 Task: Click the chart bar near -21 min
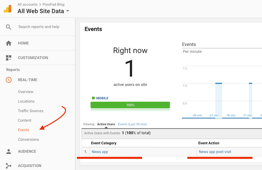[218, 100]
